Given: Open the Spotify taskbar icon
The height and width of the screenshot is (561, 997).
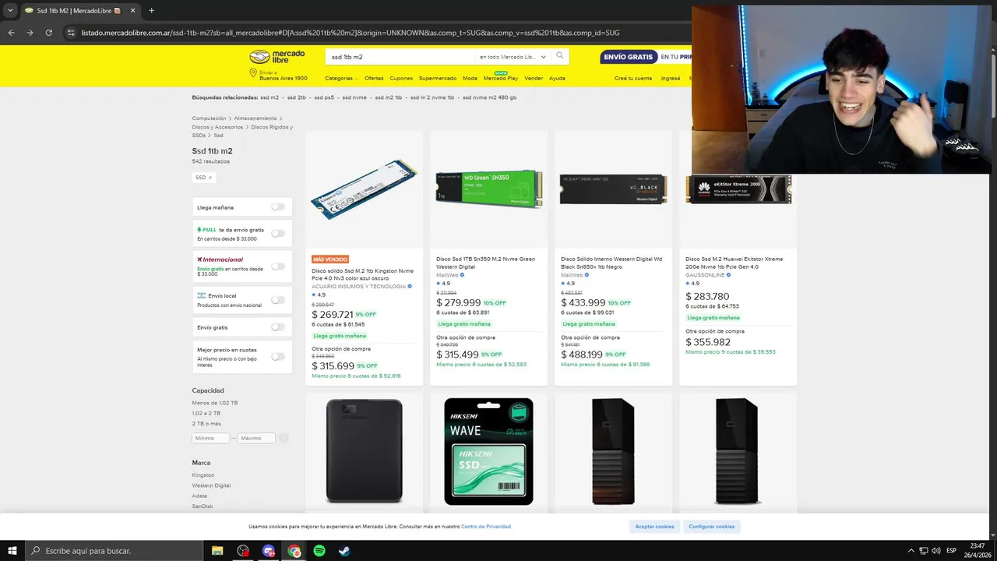Looking at the screenshot, I should tap(319, 551).
